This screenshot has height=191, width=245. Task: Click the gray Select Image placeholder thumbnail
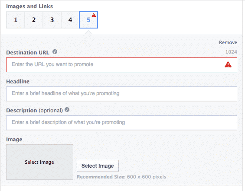tap(39, 162)
